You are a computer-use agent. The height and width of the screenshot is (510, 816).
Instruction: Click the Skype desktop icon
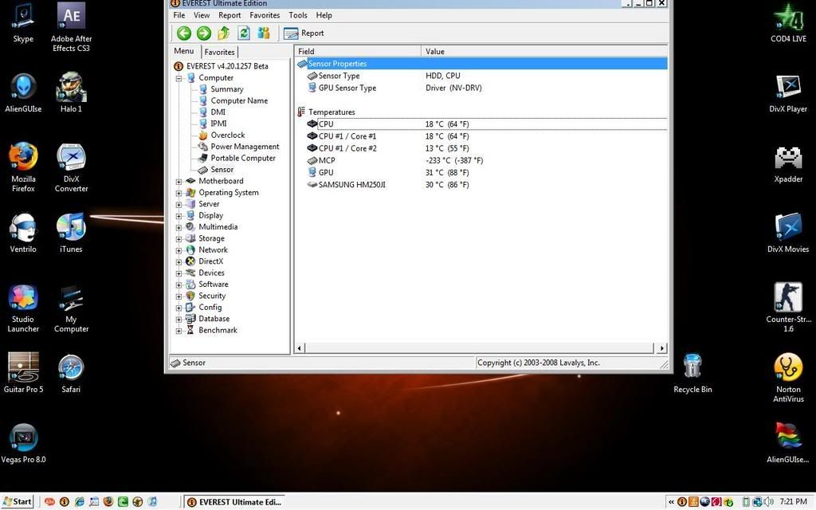(23, 23)
